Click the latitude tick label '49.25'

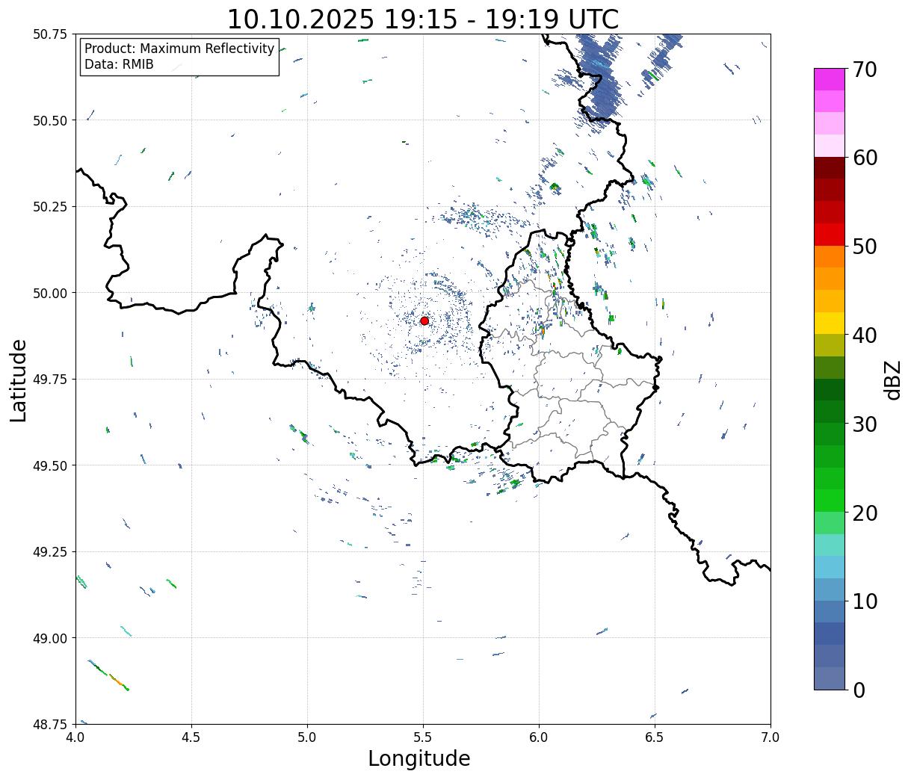coord(50,552)
